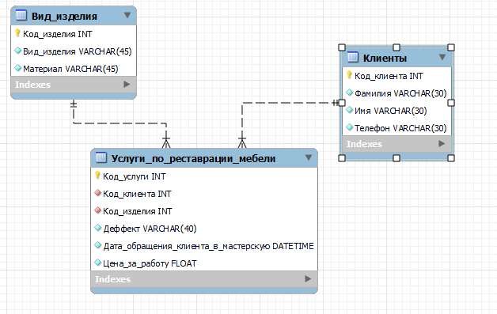The height and width of the screenshot is (314, 497).
Task: Click top-right resize handle of Клиенты table
Action: pyautogui.click(x=451, y=47)
